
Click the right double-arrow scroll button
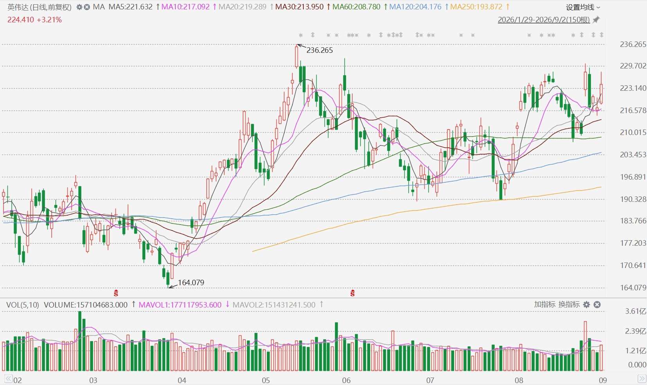tap(642, 378)
